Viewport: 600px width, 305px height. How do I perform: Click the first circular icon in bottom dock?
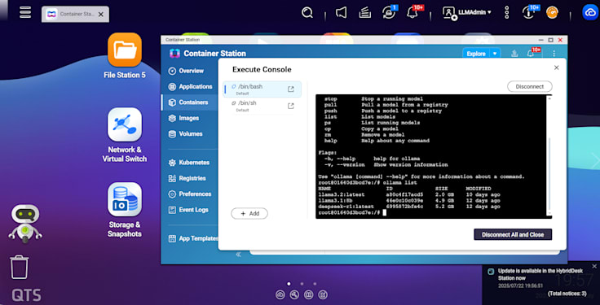point(280,294)
